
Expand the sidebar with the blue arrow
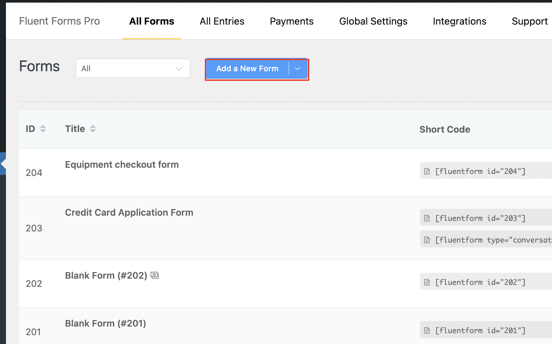click(3, 164)
